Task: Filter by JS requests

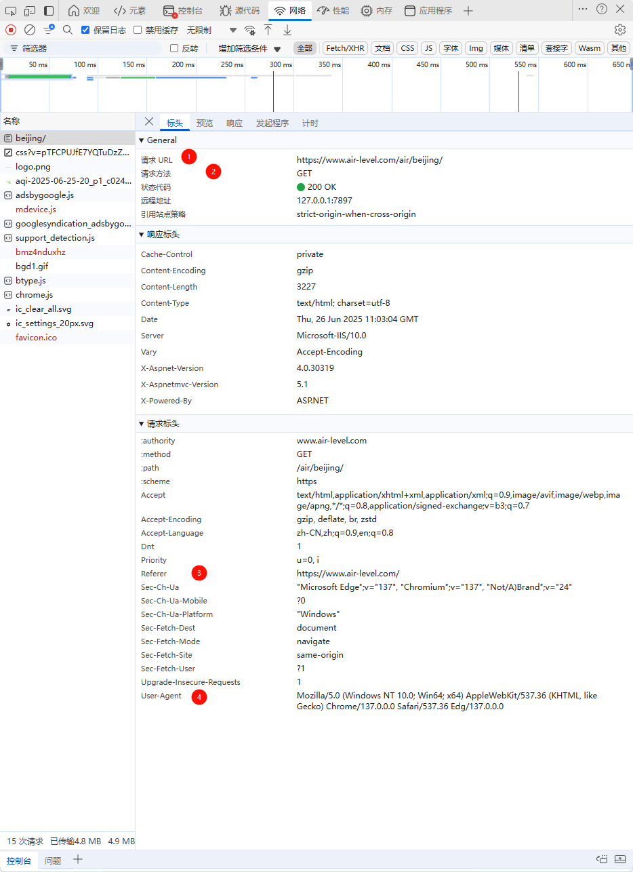Action: point(428,48)
